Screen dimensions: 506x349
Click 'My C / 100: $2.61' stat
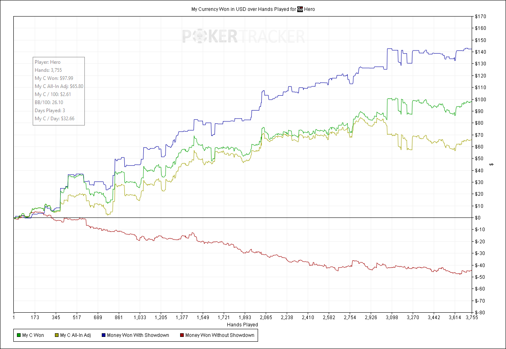tap(54, 94)
